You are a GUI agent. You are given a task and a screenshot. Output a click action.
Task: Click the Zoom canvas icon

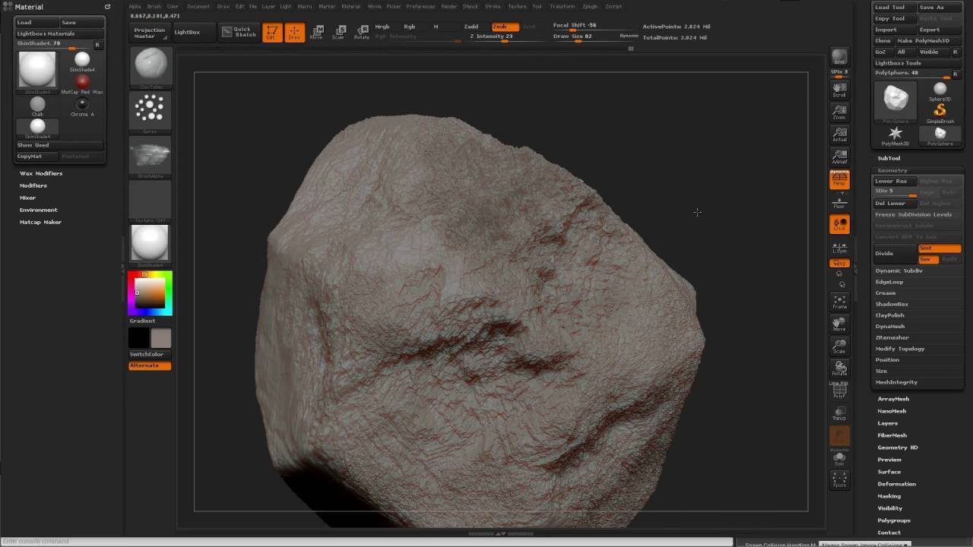click(x=839, y=112)
